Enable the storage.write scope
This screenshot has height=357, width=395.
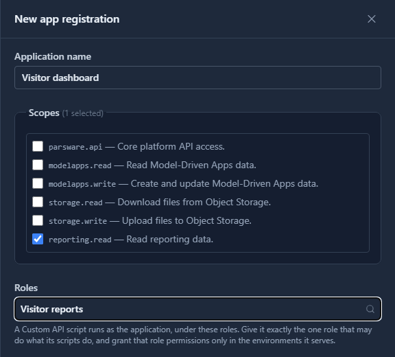point(38,220)
